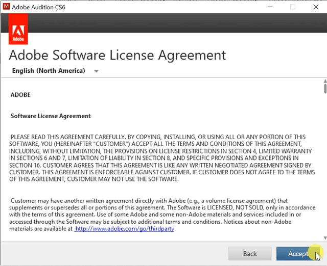Open the adobe.com/go/thirdparty link

click(x=125, y=229)
